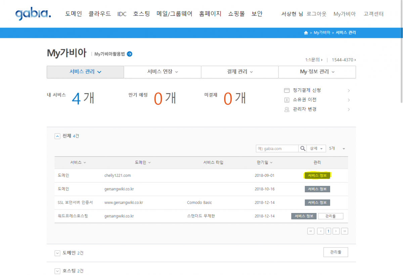Click the 만기 예정 0개 count

tap(165, 98)
